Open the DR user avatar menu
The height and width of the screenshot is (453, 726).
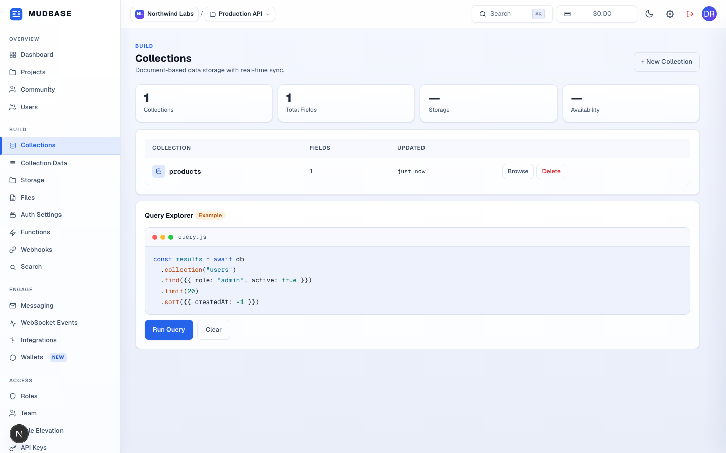[709, 14]
